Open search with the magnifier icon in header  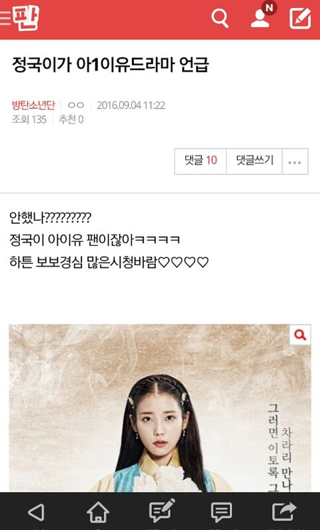click(220, 18)
